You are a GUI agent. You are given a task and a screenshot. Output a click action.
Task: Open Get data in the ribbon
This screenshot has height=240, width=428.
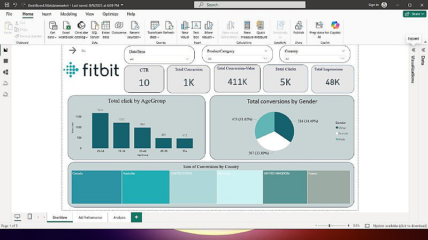pos(52,30)
